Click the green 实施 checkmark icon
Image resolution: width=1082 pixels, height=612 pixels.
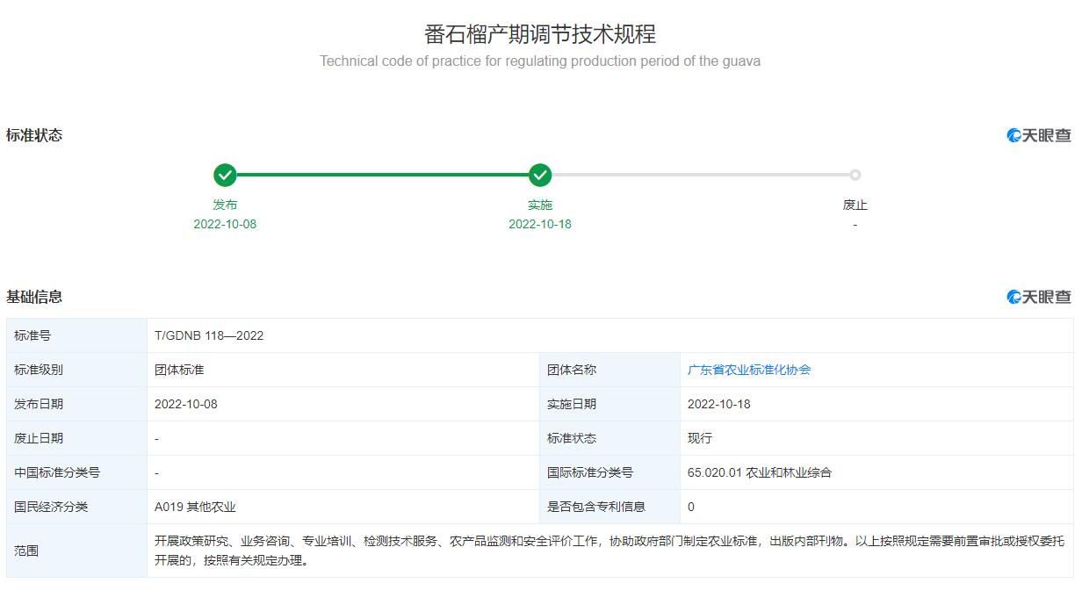[540, 175]
